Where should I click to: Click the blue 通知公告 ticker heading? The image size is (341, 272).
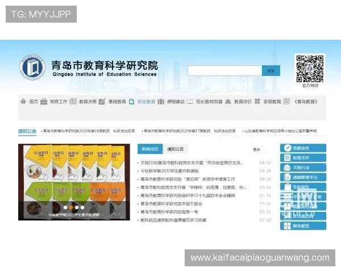coord(27,131)
